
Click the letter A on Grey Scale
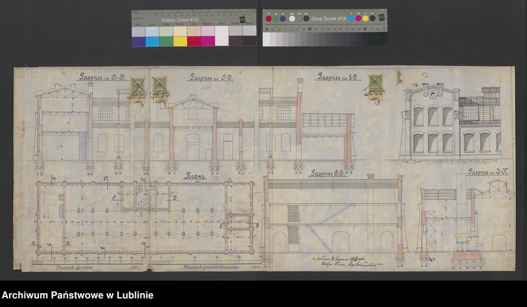[x=267, y=29]
